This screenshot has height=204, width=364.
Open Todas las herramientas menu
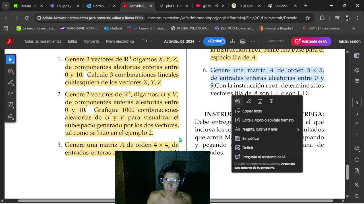coord(43,41)
